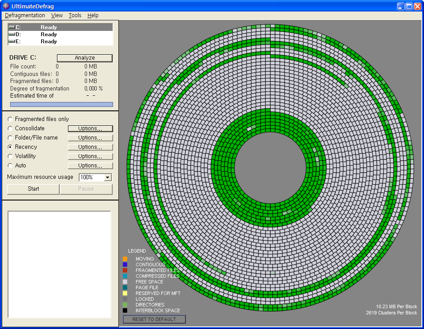Click the blue CONTIGUOUS legend swatch
Screen dimensions: 424x329
click(x=125, y=265)
